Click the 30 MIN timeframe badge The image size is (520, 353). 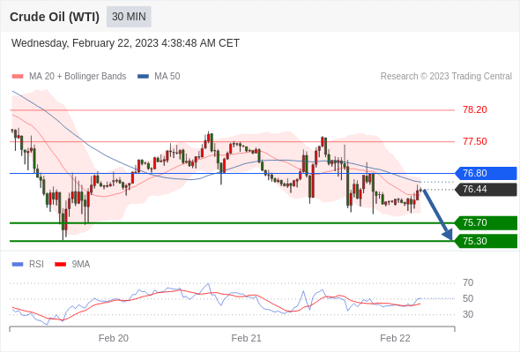[129, 17]
